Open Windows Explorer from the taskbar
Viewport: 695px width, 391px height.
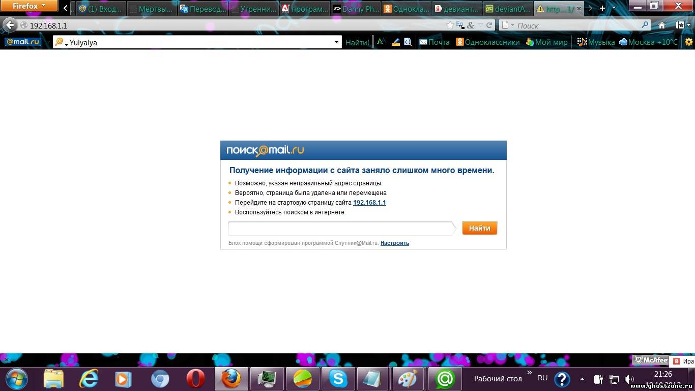coord(53,379)
